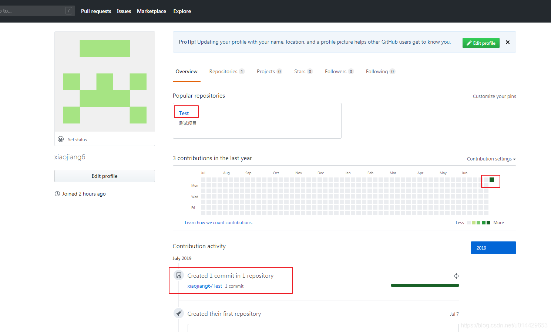Dismiss the ProTip banner with the X

(x=508, y=42)
